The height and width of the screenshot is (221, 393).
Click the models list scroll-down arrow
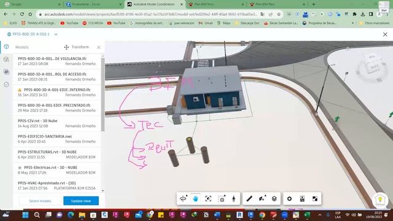[x=103, y=191]
